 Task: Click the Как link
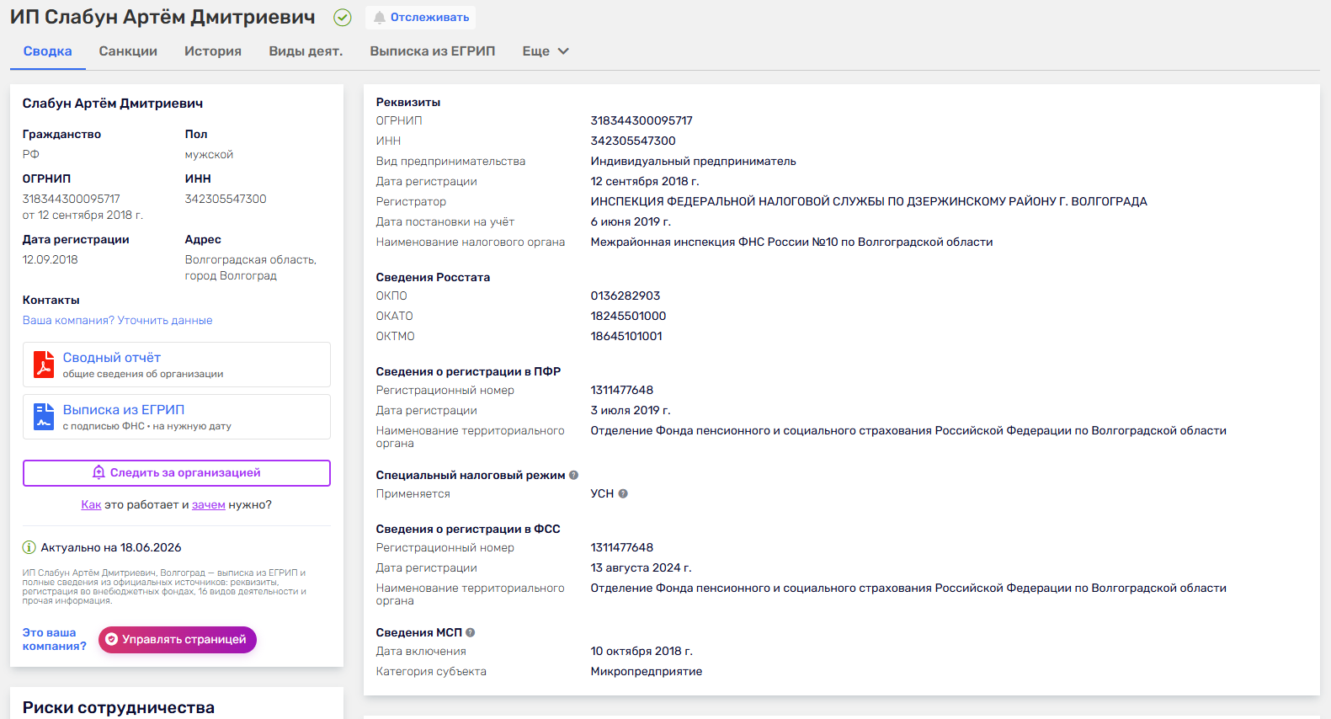pos(91,505)
